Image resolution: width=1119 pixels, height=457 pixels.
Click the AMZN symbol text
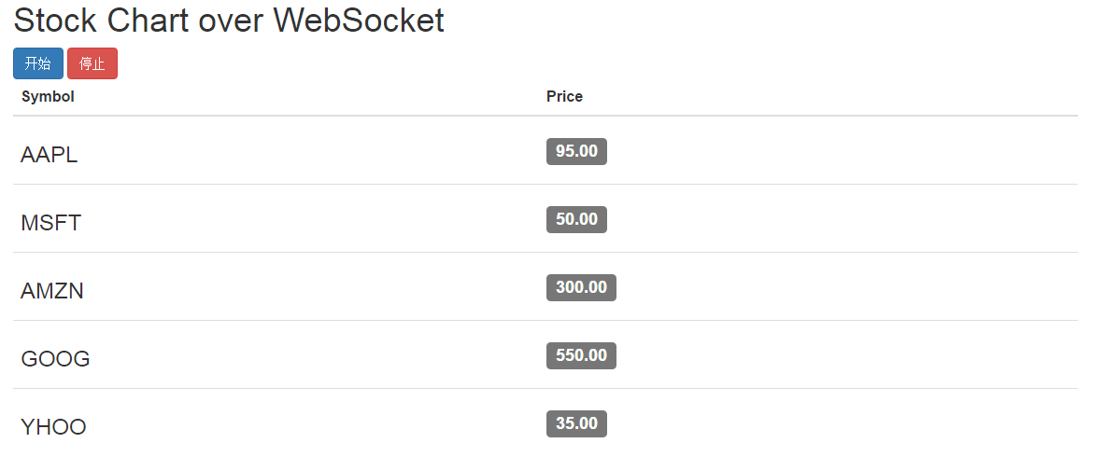tap(52, 292)
